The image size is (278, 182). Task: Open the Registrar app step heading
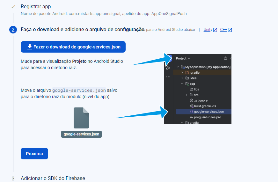tap(36, 7)
